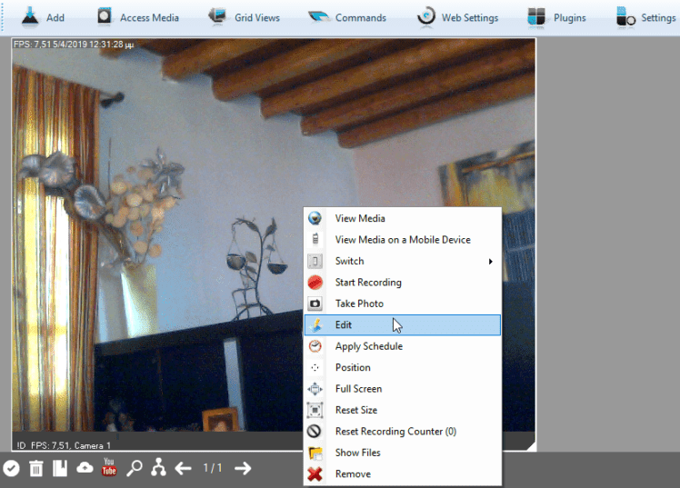Open Grid Views in the toolbar
The height and width of the screenshot is (488, 680).
[245, 18]
